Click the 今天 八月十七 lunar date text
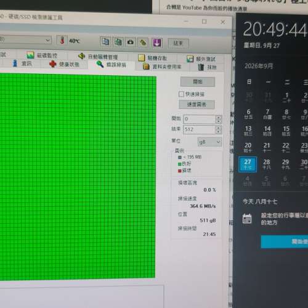 click(260, 201)
